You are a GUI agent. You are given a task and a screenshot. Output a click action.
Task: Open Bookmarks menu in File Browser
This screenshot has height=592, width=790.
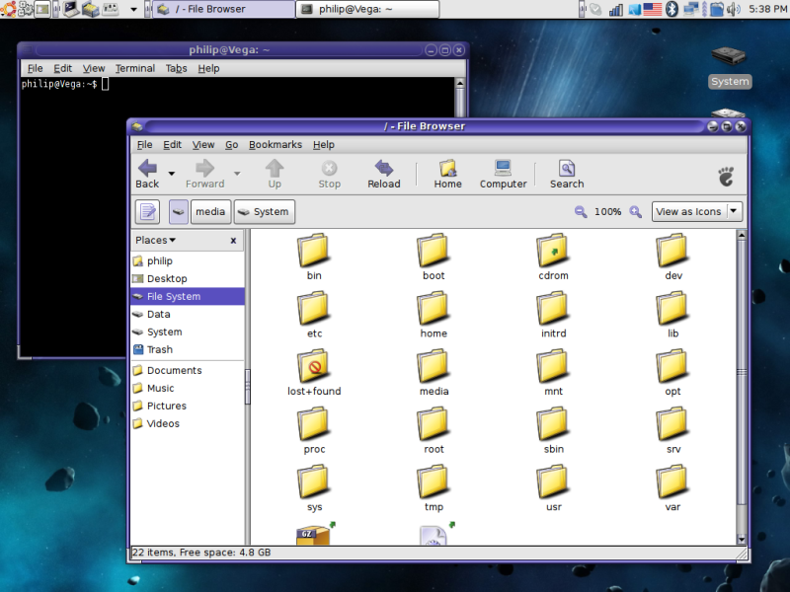(276, 145)
